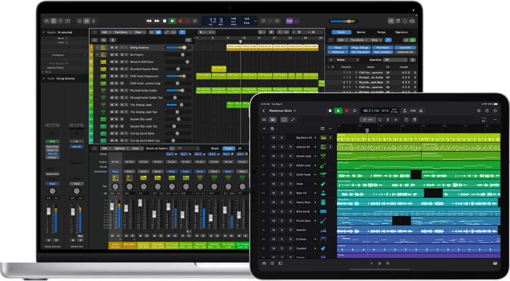510x281 pixels.
Task: Toggle the Inspector icon in Mac control bar
Action: click(x=54, y=21)
